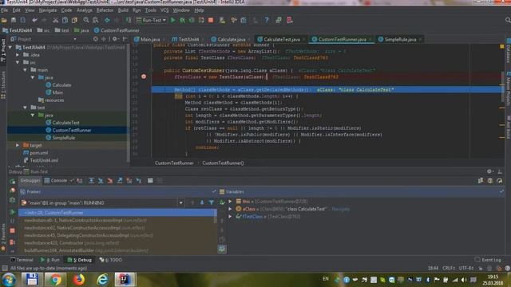This screenshot has width=511, height=287.
Task: Toggle View Breakpoints icon in debug sidebar
Action: [13, 242]
